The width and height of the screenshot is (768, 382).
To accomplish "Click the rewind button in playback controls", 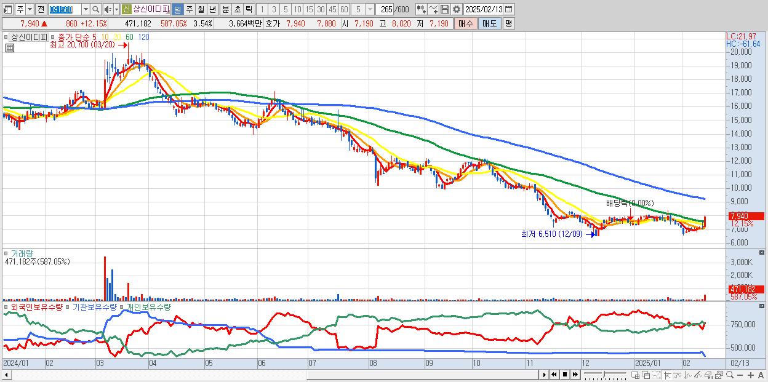I will (x=554, y=374).
